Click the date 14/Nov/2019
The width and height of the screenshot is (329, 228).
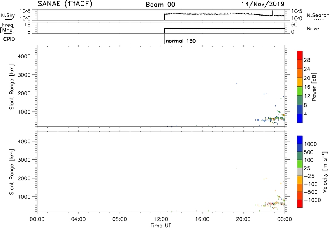pyautogui.click(x=263, y=4)
